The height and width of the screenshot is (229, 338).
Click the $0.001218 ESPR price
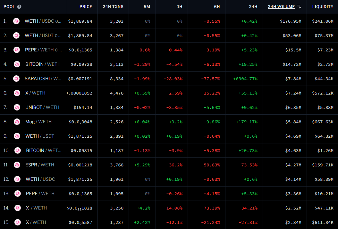80,165
